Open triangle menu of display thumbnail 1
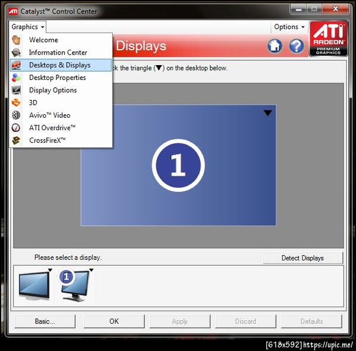Viewport: 356px width, 351px height. (x=91, y=270)
